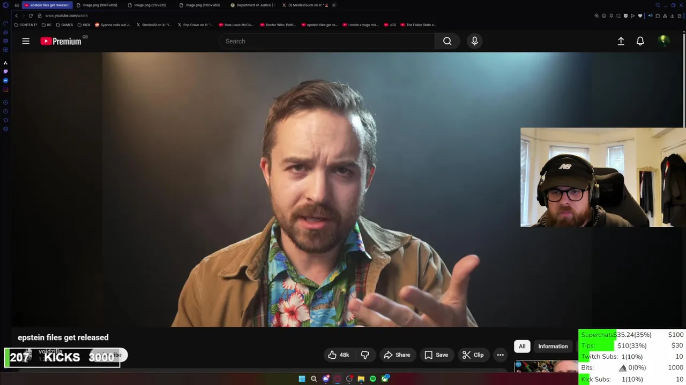Like the video with 48k likes

tap(339, 355)
